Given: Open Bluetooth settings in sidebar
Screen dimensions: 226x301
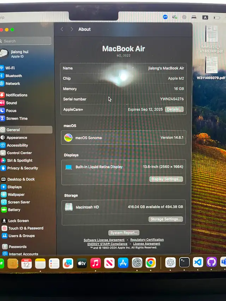Looking at the screenshot, I should point(11,76).
